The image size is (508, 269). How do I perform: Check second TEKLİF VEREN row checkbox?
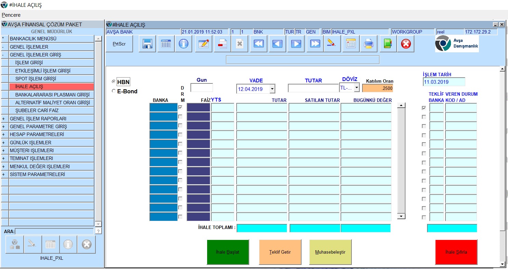coord(424,117)
